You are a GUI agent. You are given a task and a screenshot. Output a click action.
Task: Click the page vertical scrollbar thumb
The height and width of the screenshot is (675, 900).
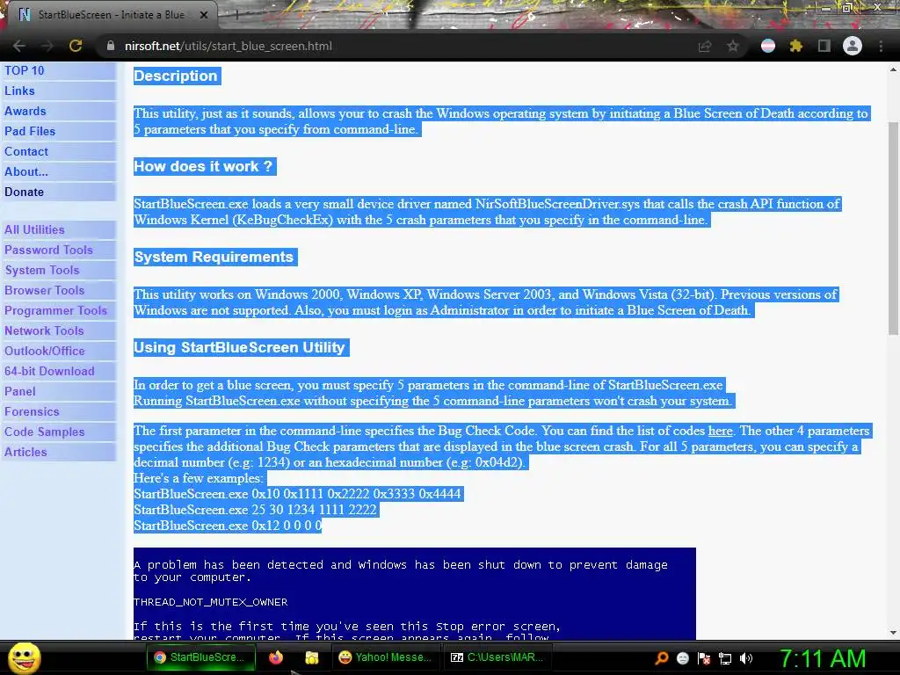[893, 228]
